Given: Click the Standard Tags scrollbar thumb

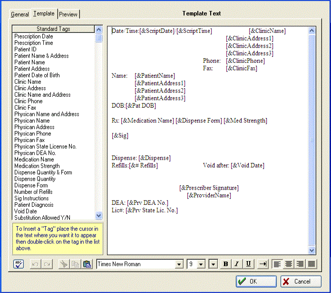Looking at the screenshot, I should 98,38.
